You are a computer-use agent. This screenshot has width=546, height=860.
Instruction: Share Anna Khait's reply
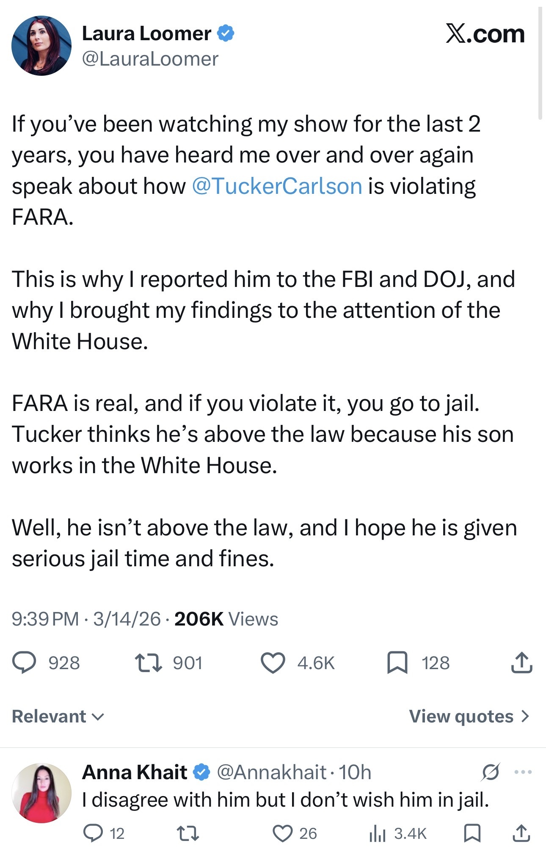(521, 833)
